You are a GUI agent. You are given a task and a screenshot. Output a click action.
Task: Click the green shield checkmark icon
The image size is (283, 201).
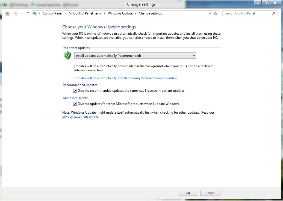click(68, 55)
